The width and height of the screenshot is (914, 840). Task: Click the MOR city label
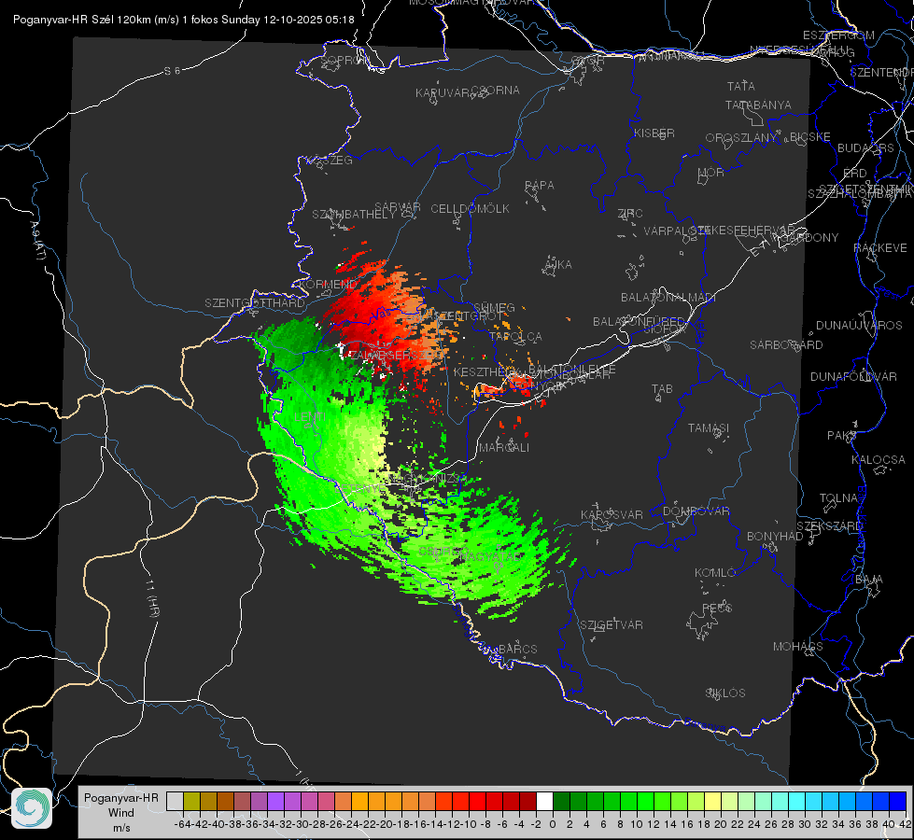(x=711, y=172)
